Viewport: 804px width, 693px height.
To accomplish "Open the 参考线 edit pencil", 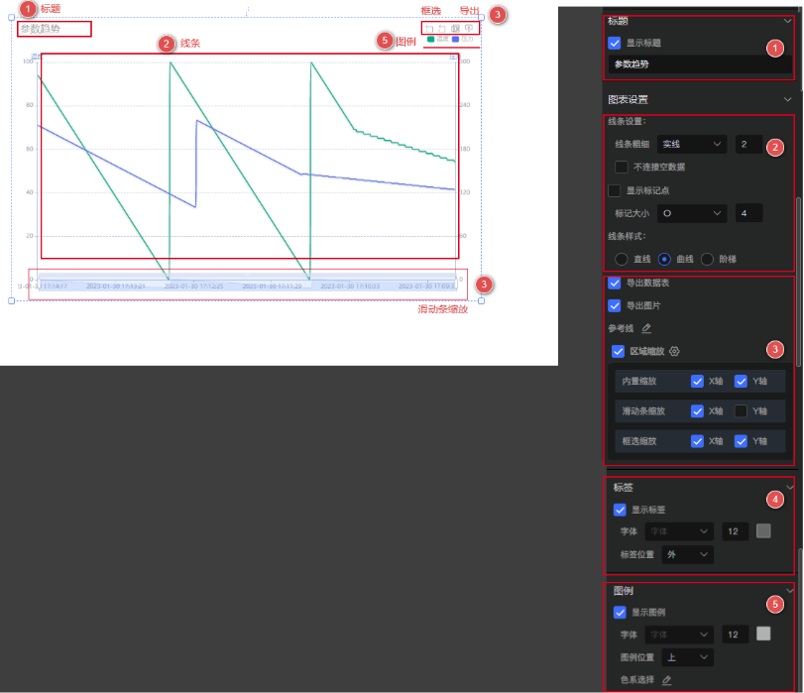I will point(646,328).
